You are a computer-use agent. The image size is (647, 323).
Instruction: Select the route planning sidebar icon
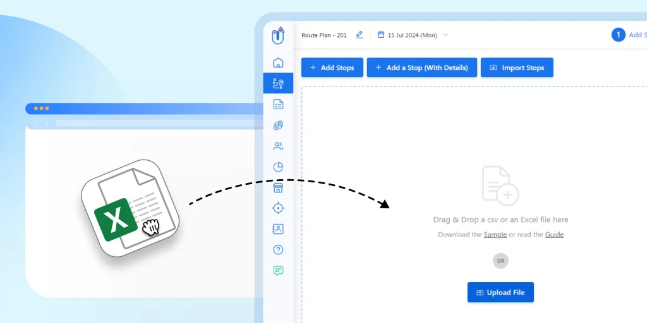pos(278,83)
